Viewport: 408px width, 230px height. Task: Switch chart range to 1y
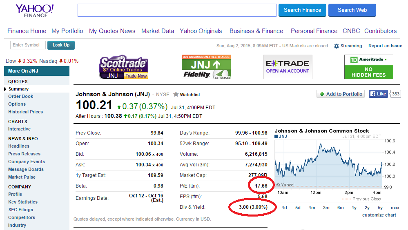354,208
